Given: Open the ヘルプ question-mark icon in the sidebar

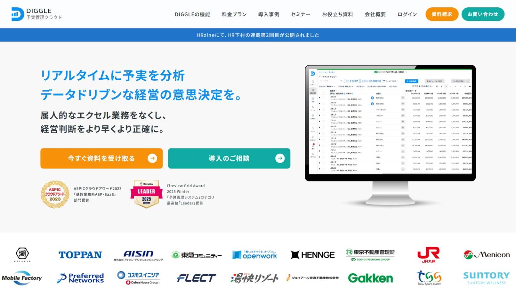Looking at the screenshot, I should [x=312, y=128].
